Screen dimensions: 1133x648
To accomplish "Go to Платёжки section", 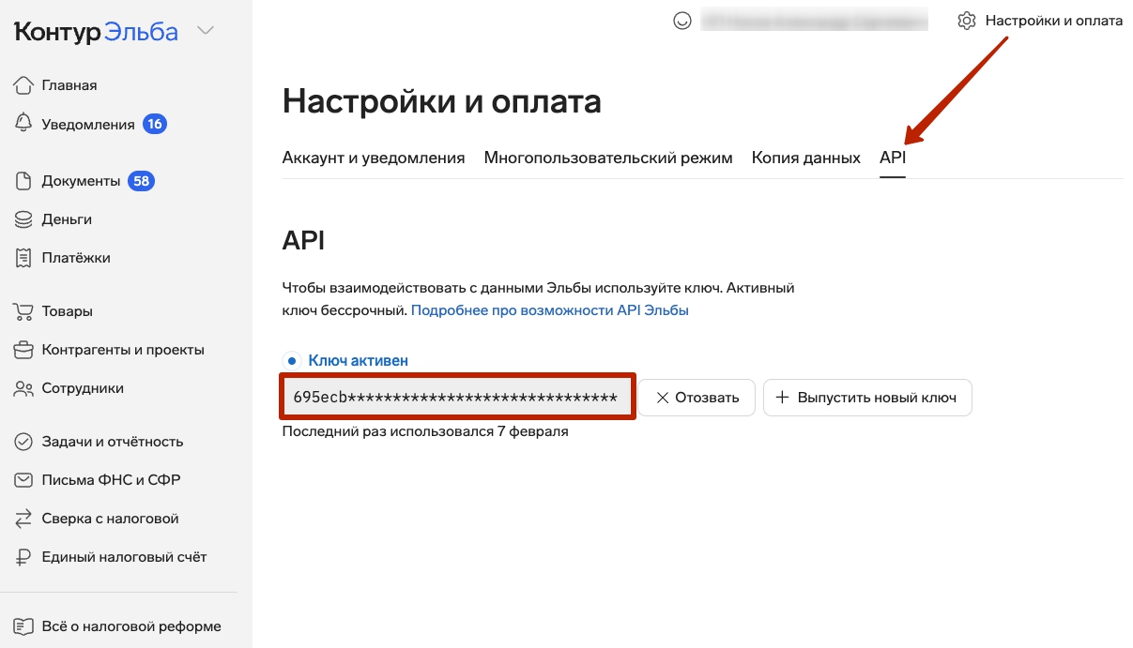I will [x=76, y=258].
